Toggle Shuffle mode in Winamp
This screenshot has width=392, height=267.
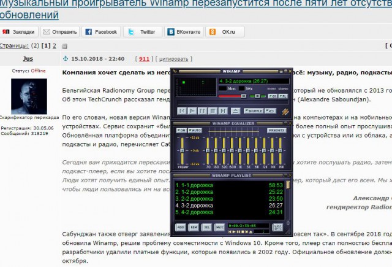click(x=253, y=110)
